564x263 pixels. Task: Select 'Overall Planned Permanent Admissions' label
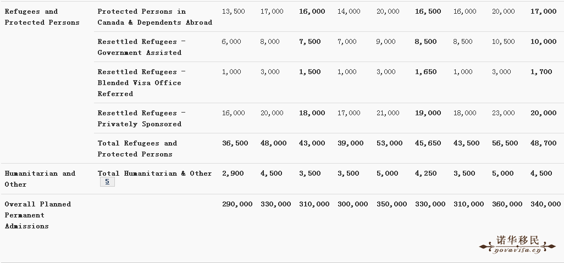38,215
